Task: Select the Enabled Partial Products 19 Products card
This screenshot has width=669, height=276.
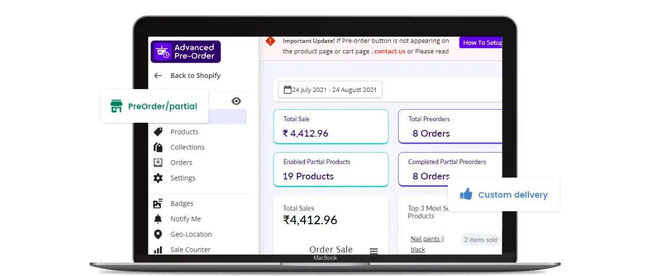Action: 331,169
